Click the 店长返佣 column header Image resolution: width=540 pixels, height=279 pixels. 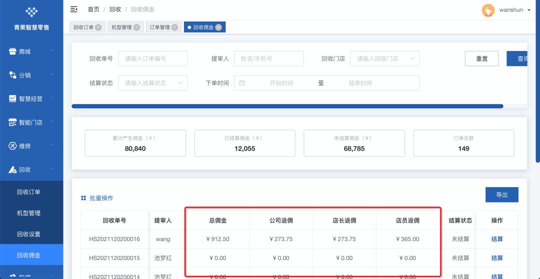tap(344, 221)
